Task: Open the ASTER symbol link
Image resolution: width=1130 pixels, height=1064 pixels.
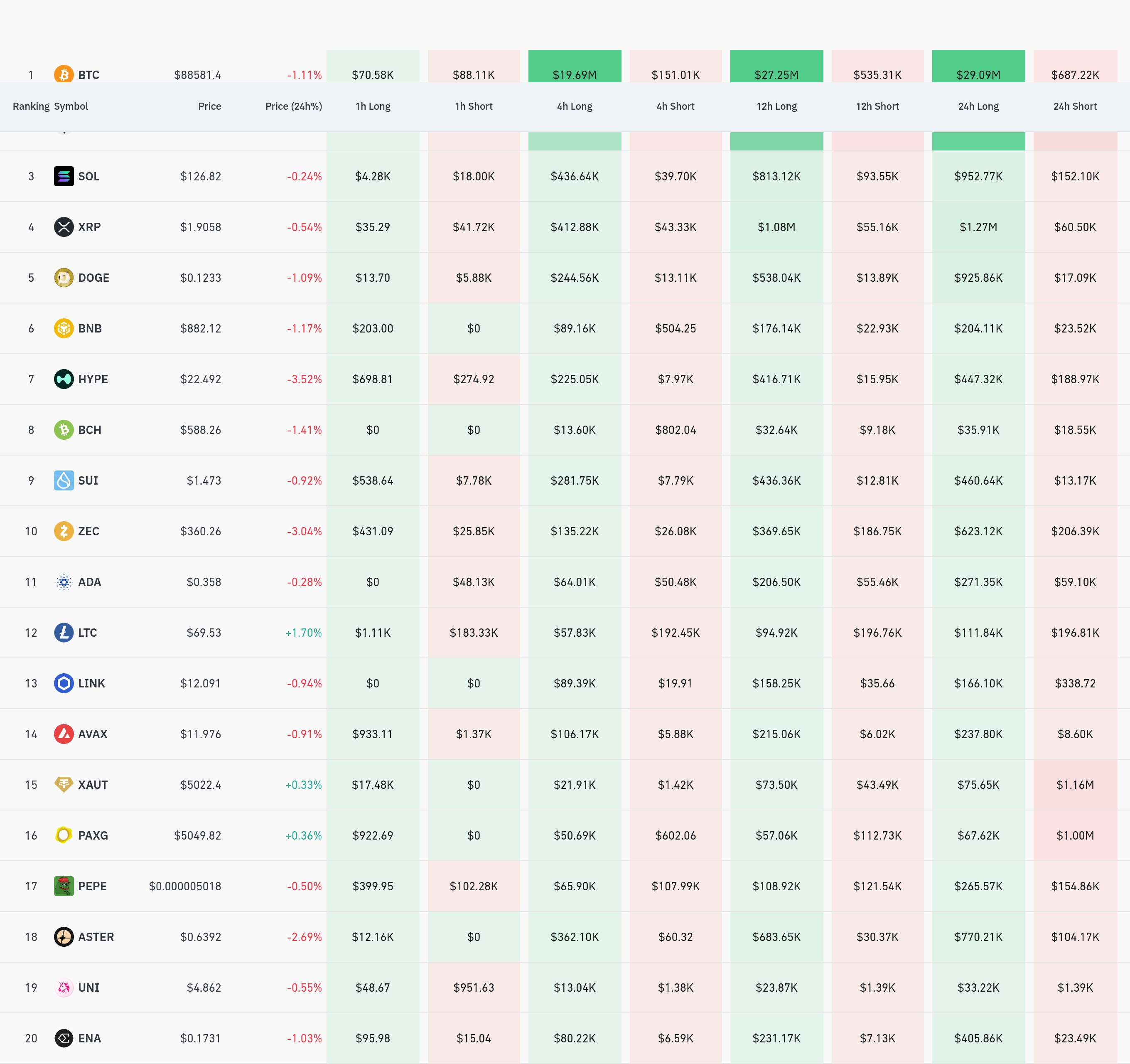Action: click(96, 937)
